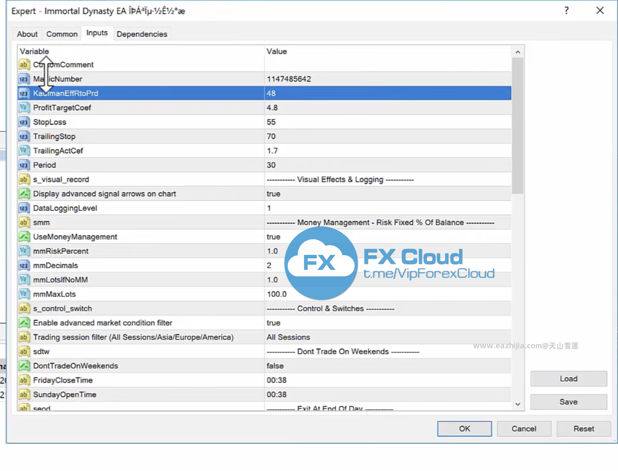Screen dimensions: 618x471
Task: Click the string icon beside SundayOpenTime
Action: coord(24,395)
